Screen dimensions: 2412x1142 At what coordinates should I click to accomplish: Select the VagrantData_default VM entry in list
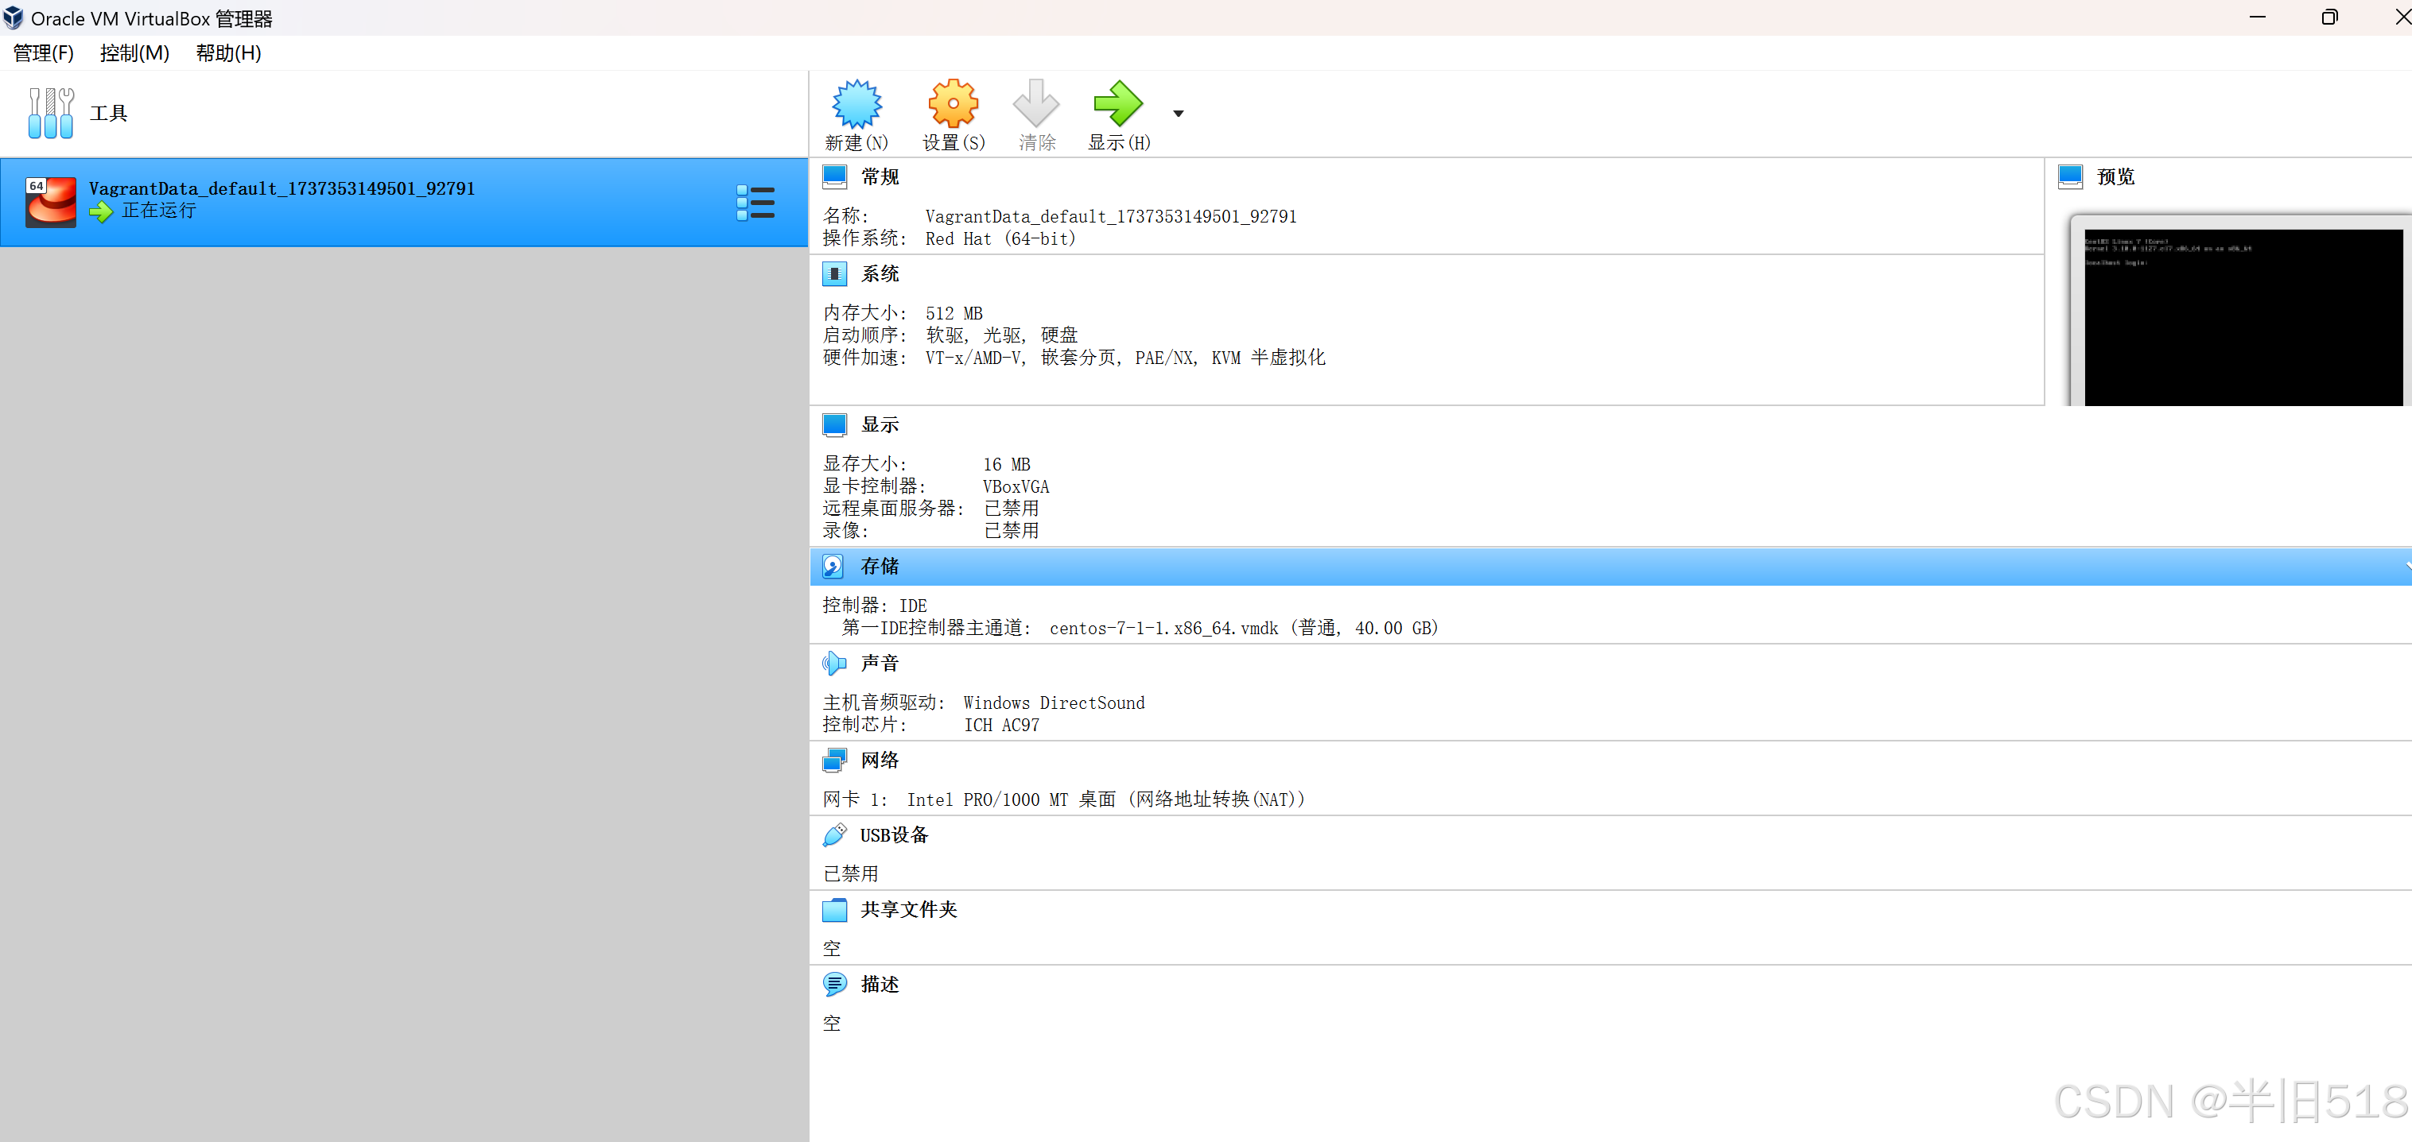pos(403,202)
